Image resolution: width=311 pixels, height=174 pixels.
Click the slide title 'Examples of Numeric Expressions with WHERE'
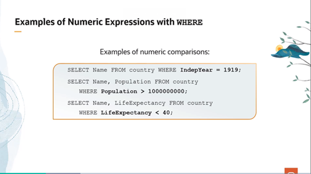tap(109, 22)
